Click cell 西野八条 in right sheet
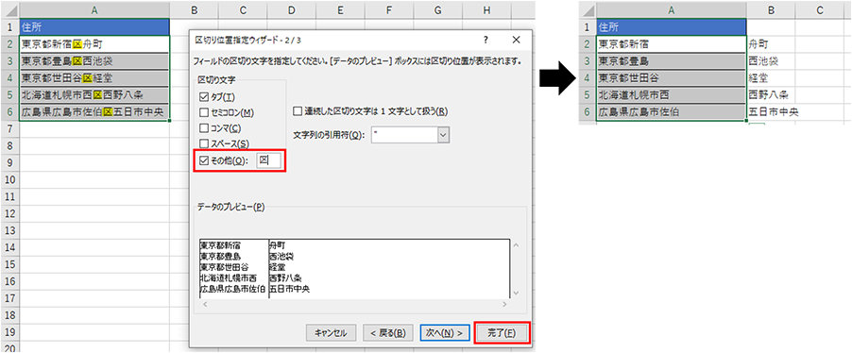This screenshot has width=852, height=353. tap(771, 94)
